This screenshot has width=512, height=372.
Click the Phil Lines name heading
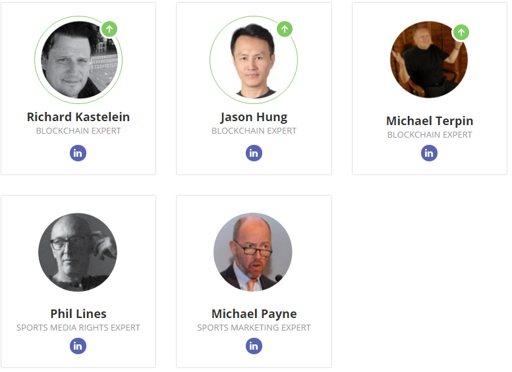(x=78, y=313)
